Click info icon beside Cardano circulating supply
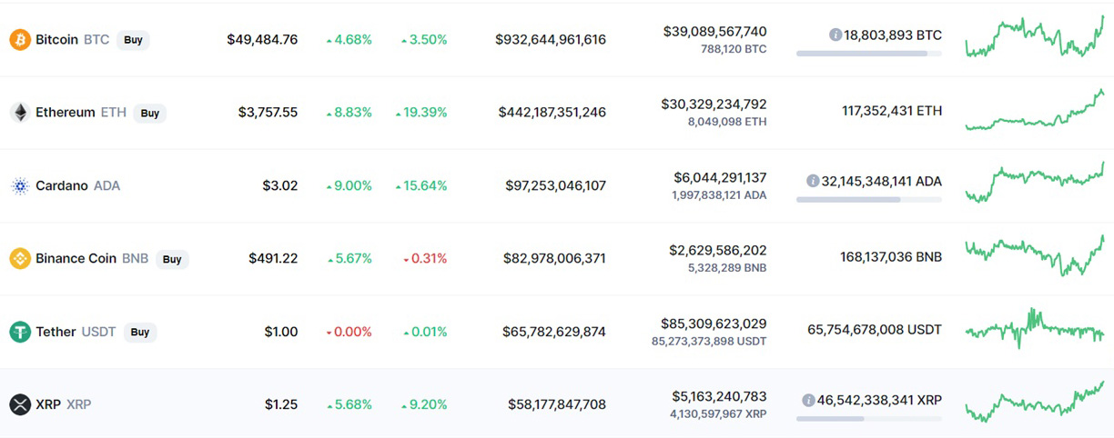The height and width of the screenshot is (438, 1114). [x=813, y=181]
